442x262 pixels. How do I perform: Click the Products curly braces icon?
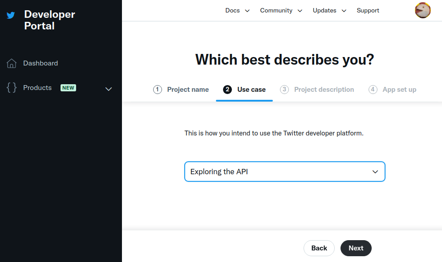[11, 87]
